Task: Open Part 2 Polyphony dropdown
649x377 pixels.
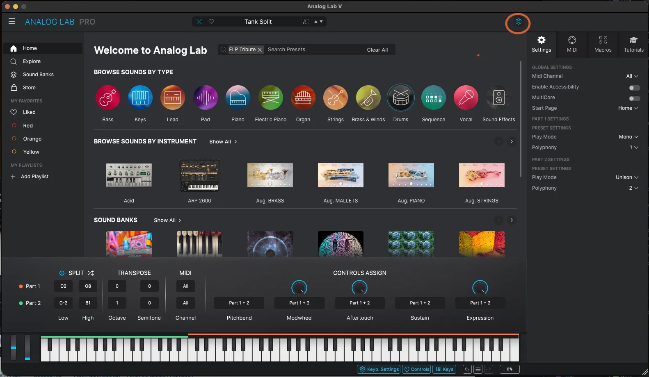Action: click(x=634, y=188)
